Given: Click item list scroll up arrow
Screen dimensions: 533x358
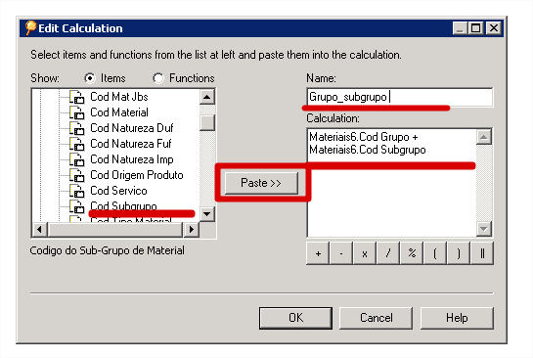Looking at the screenshot, I should pyautogui.click(x=207, y=97).
